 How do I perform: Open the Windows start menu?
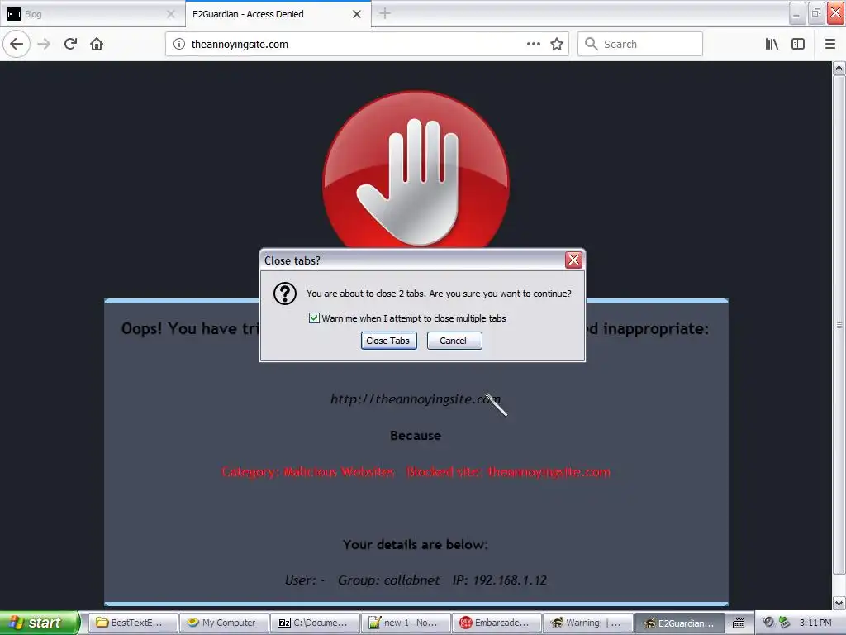pyautogui.click(x=39, y=623)
